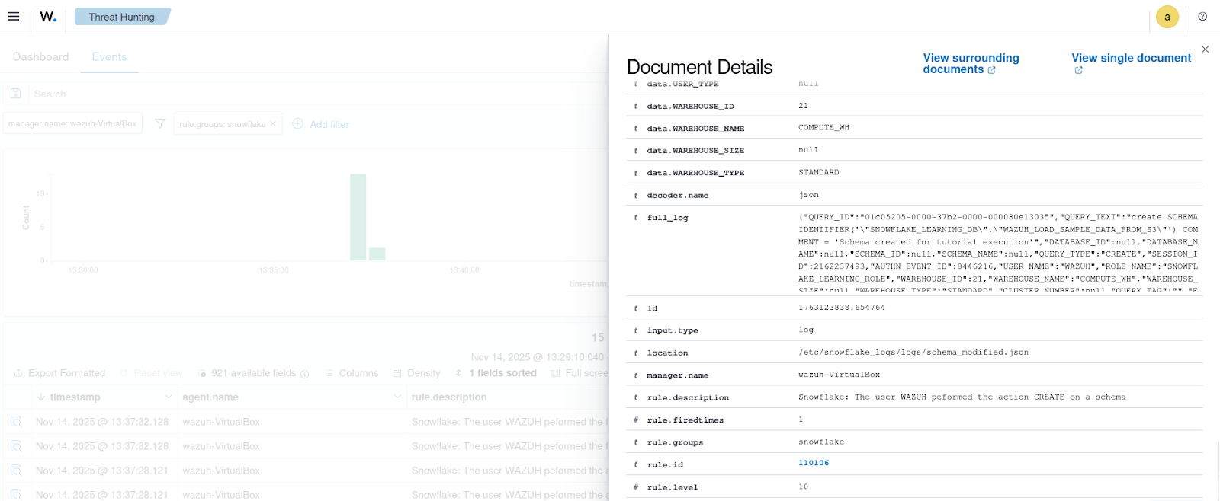Click the 921 available fields label
1220x501 pixels.
tap(253, 373)
